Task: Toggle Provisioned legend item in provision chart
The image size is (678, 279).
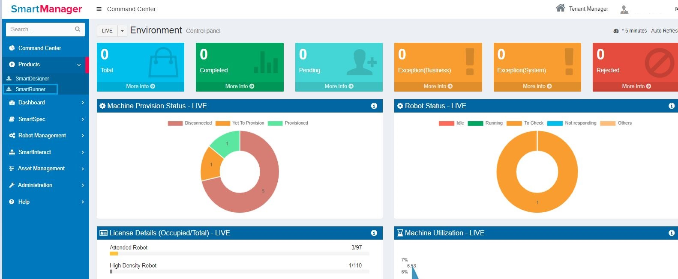Action: pos(288,123)
